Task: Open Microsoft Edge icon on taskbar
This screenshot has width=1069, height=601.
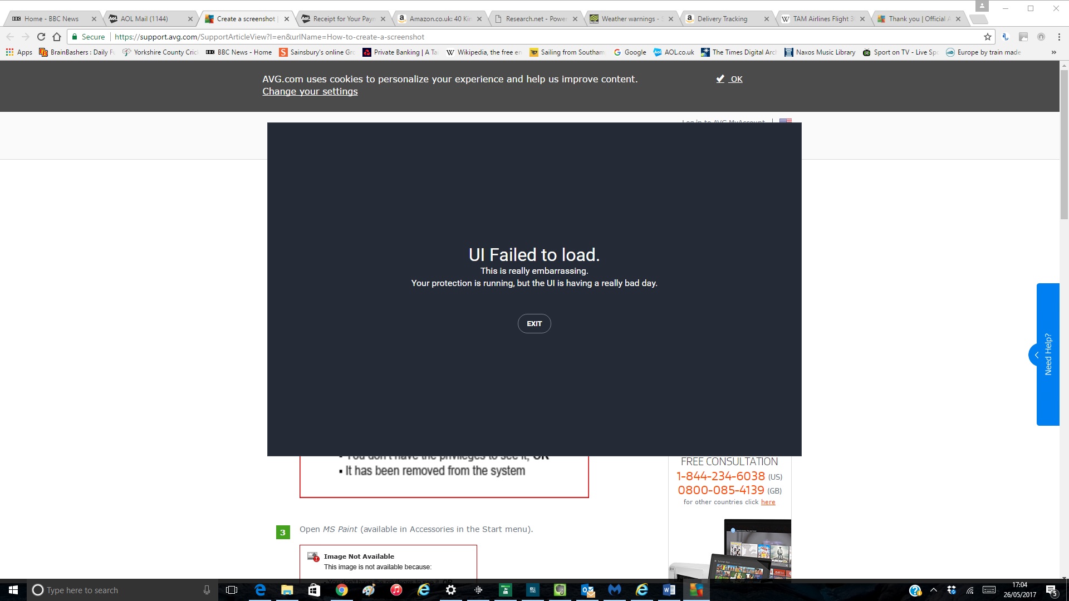Action: 260,589
